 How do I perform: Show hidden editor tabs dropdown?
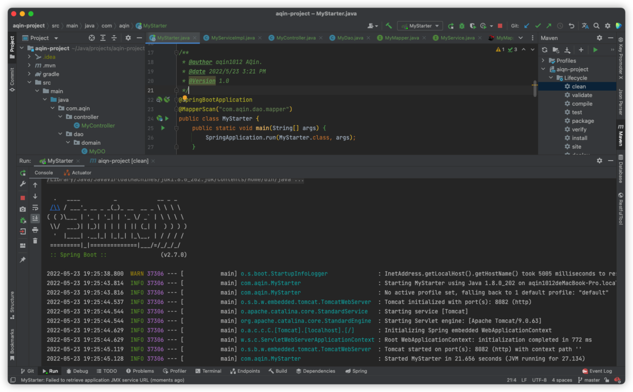click(520, 38)
